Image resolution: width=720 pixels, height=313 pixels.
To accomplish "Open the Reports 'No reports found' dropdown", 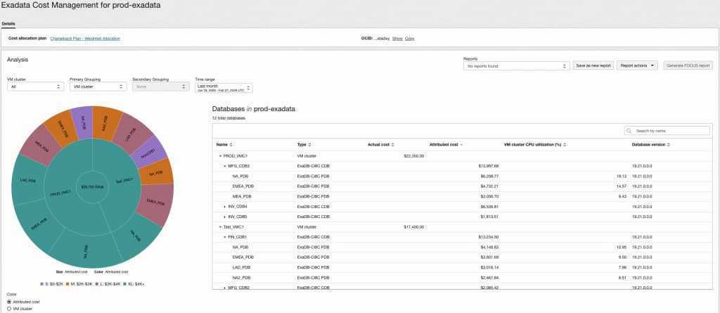I will click(517, 66).
